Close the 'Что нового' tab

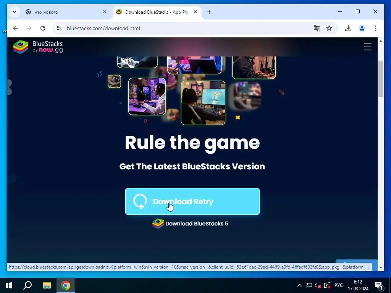105,12
